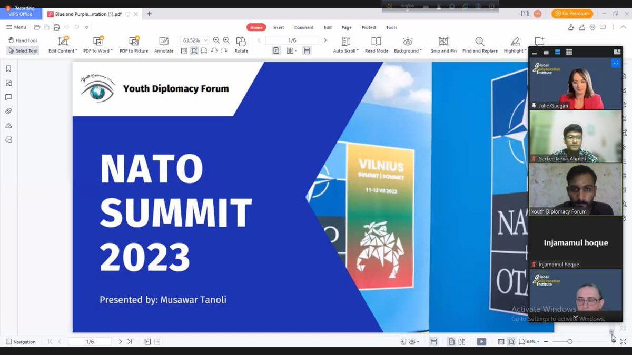Expand the Background dropdown
This screenshot has width=632, height=355.
[x=421, y=51]
